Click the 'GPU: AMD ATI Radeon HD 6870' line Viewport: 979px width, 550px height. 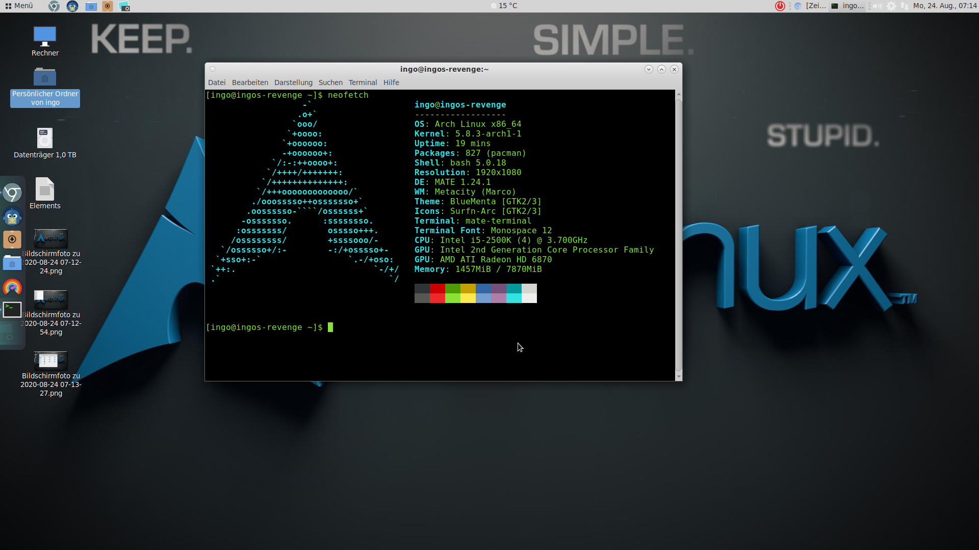(483, 260)
